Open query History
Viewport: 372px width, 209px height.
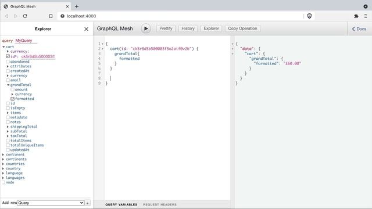(188, 28)
